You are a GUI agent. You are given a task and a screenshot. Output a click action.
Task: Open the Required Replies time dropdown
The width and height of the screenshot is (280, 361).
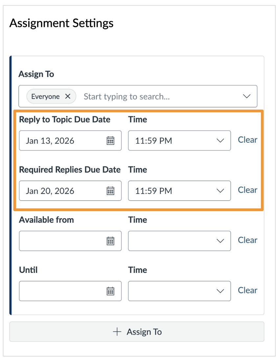222,191
